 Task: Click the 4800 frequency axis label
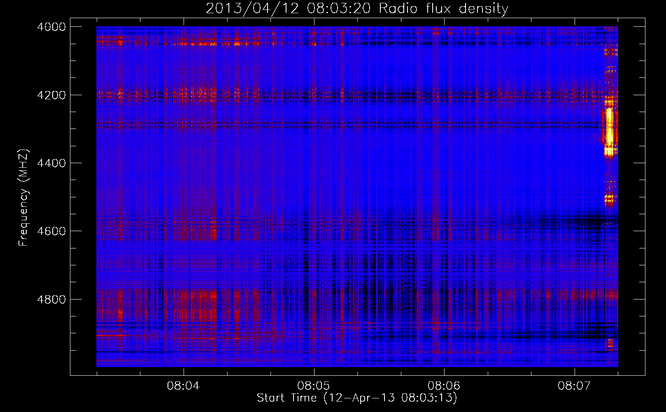[51, 299]
